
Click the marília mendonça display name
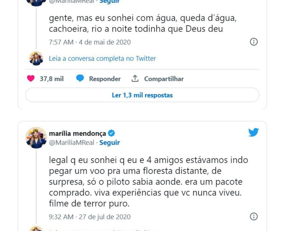coord(77,134)
